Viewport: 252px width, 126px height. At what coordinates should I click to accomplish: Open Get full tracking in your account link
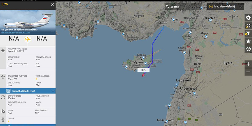16,32
